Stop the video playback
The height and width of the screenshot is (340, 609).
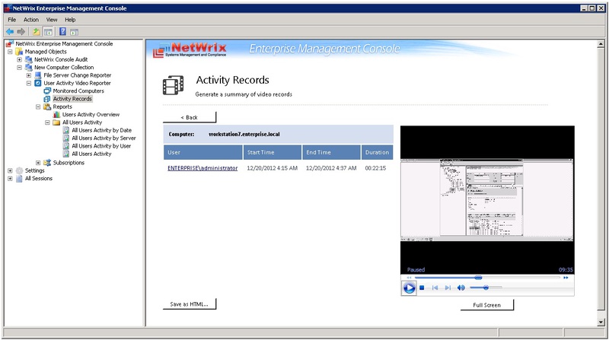tap(422, 288)
